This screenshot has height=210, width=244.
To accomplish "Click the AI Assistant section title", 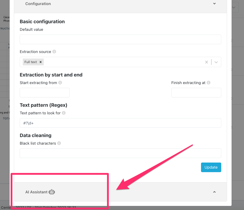I will click(x=36, y=192).
